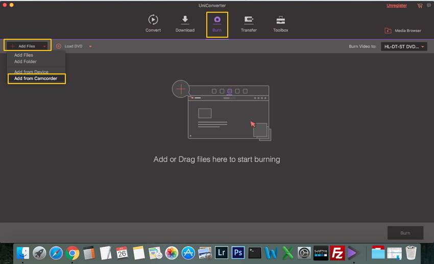Image resolution: width=434 pixels, height=264 pixels.
Task: Open Google Chrome from the dock
Action: point(72,253)
